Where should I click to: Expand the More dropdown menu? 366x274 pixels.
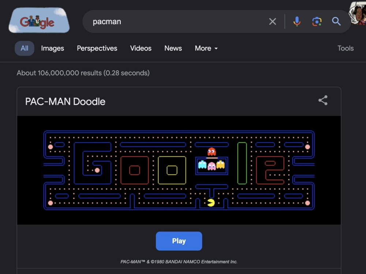206,48
